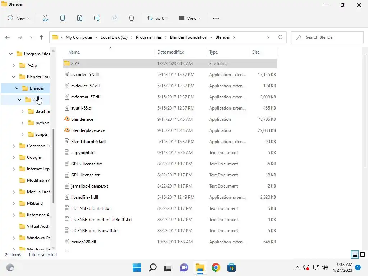Switch to details view layout icon
Viewport: 368px width, 276px height.
(355, 254)
